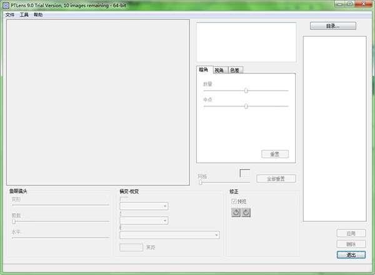The height and width of the screenshot is (275, 375).
Task: Click the top fisheye slider track
Action: (61, 205)
